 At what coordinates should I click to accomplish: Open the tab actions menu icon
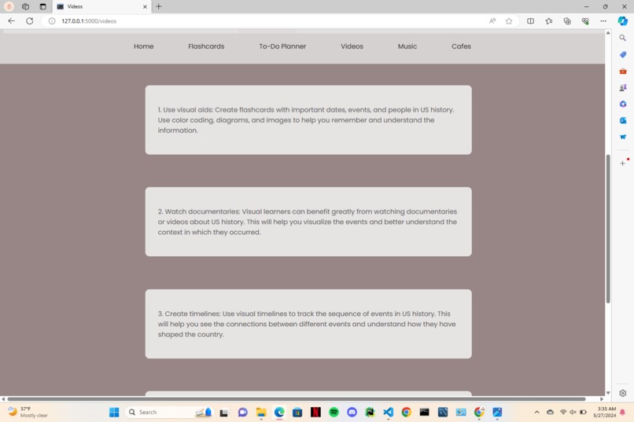tap(42, 6)
